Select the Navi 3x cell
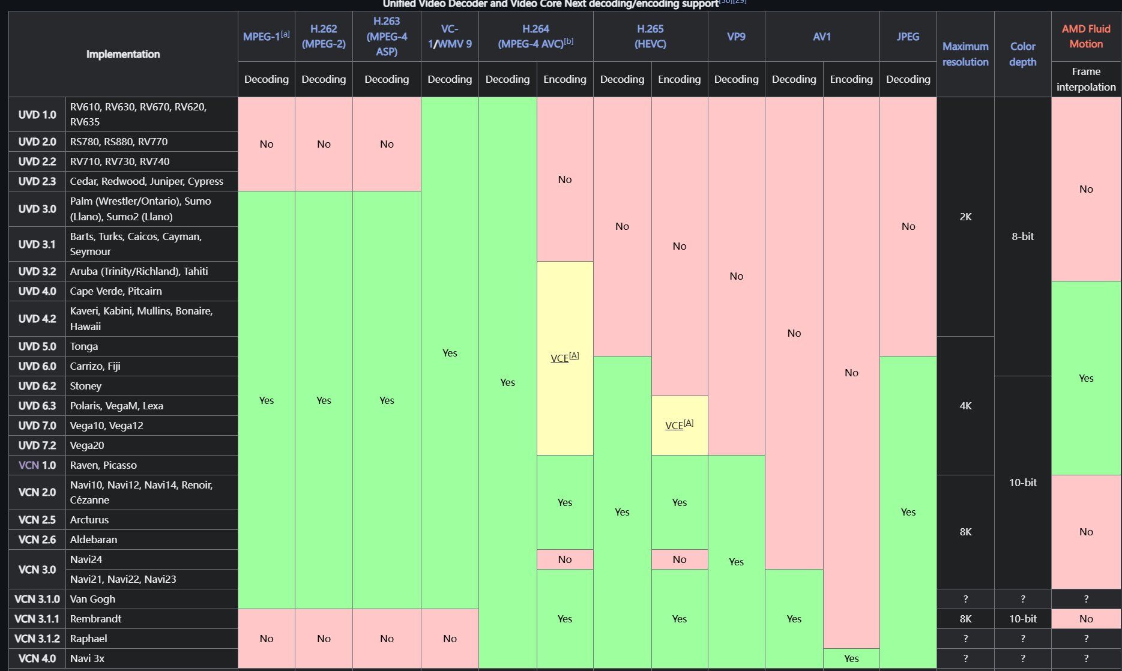 (152, 658)
